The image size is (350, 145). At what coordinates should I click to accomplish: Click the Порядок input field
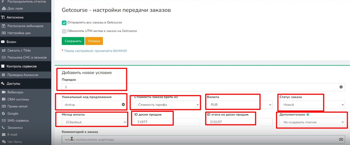click(203, 87)
